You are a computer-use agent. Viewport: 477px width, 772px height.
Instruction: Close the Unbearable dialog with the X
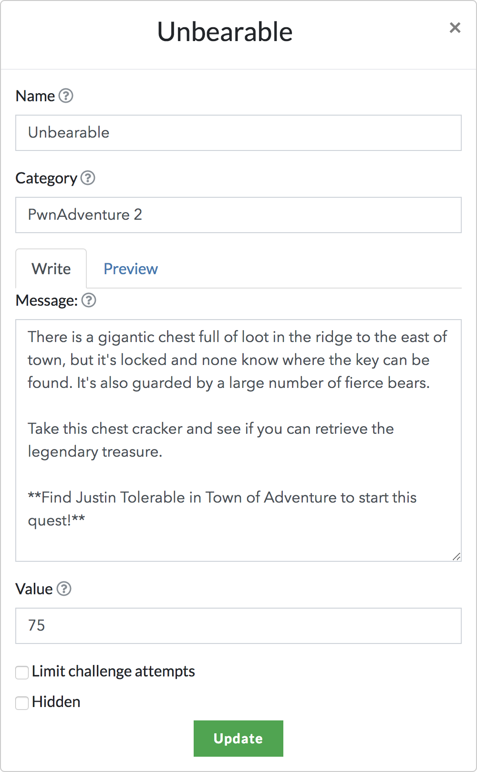click(455, 28)
